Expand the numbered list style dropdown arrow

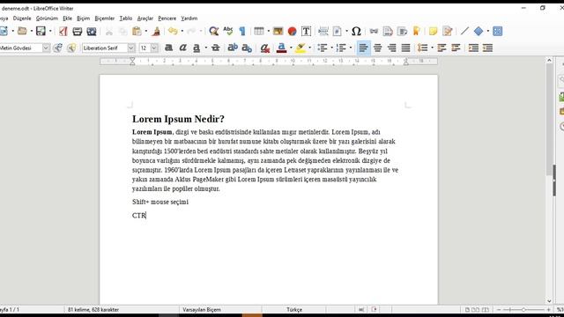[351, 48]
